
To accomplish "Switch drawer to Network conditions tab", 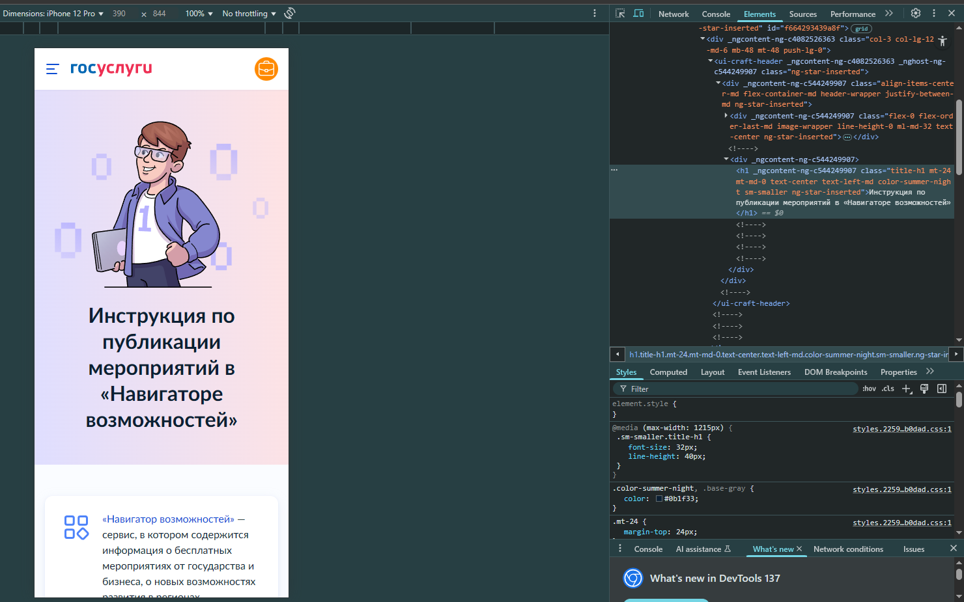I will pos(848,549).
